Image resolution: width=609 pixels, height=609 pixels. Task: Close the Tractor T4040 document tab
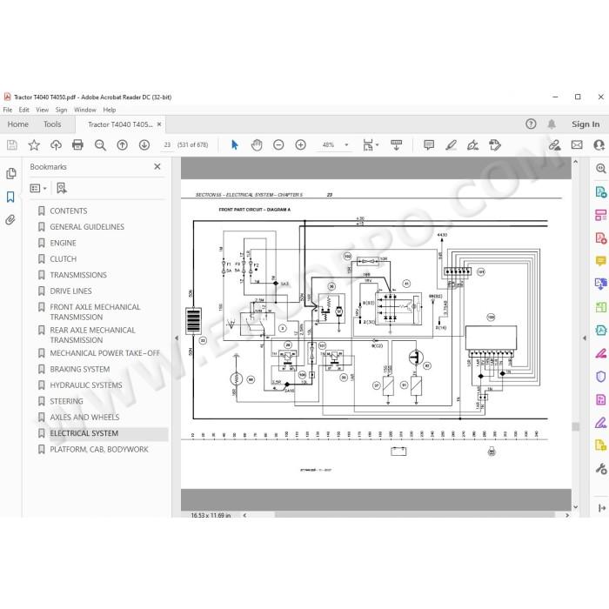click(x=159, y=124)
